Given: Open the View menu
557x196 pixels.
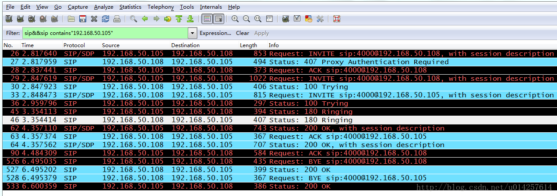Looking at the screenshot, I should tap(42, 7).
